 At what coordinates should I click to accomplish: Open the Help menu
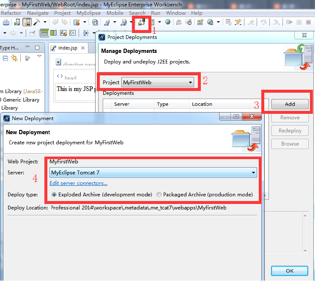tap(197, 13)
